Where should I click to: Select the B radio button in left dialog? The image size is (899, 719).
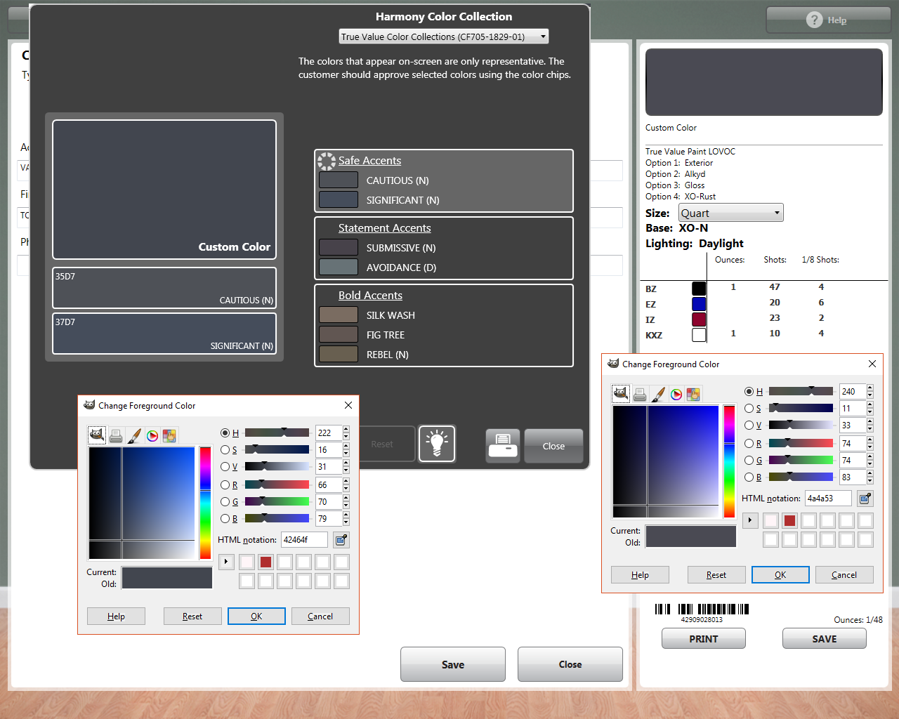[225, 519]
